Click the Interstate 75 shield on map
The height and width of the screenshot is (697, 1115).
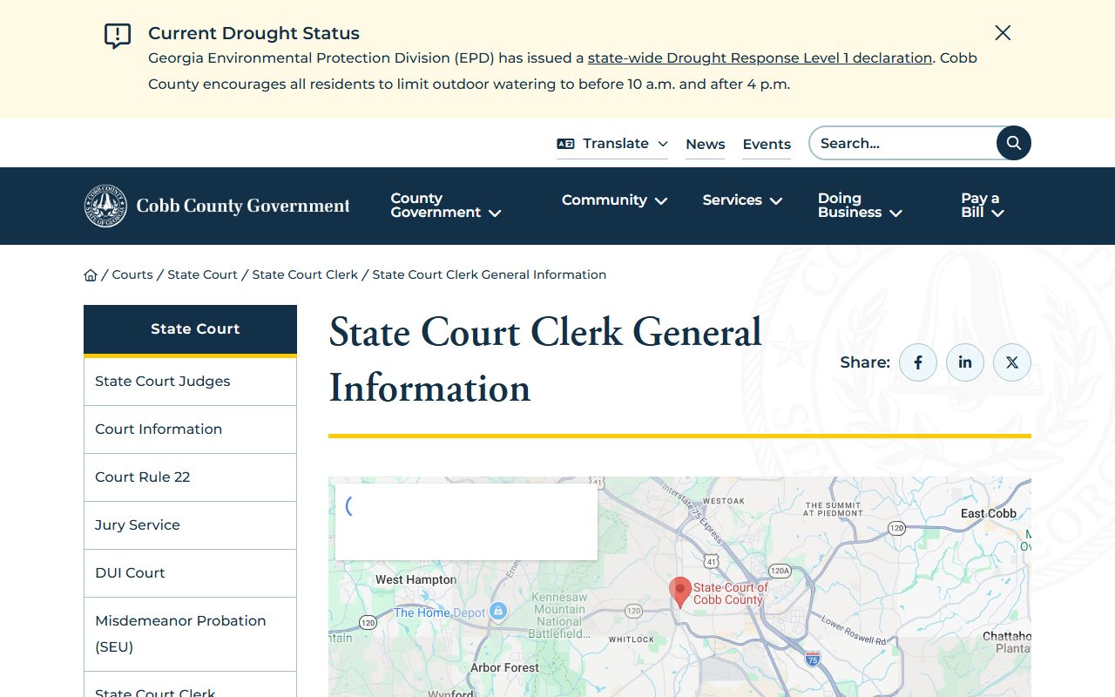(x=812, y=659)
